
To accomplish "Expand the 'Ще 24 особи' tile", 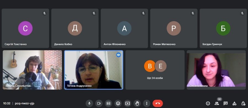I will (x=155, y=70).
